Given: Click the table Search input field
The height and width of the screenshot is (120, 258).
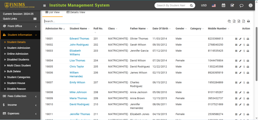Looking at the screenshot, I should (62, 21).
